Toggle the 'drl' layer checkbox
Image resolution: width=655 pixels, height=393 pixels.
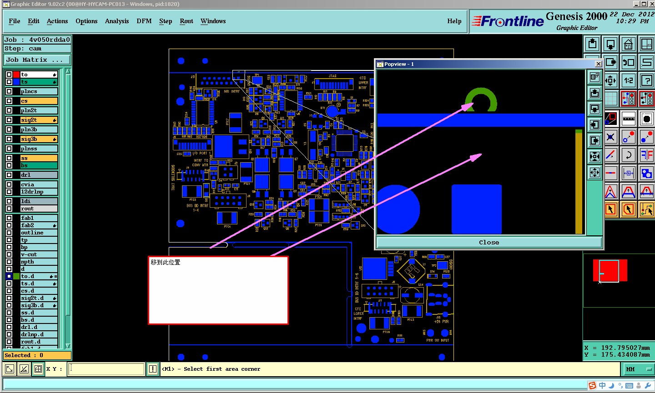pos(9,175)
